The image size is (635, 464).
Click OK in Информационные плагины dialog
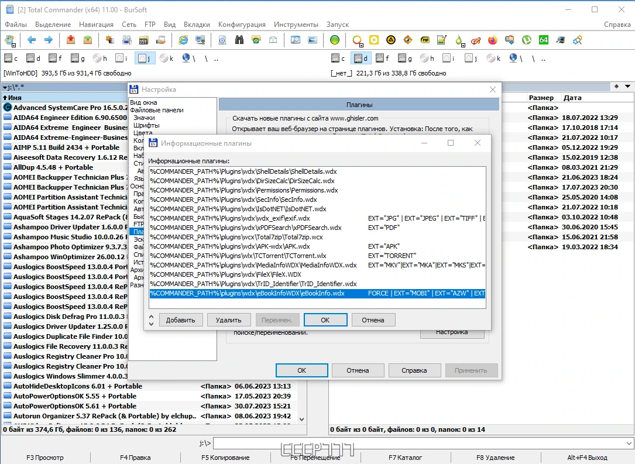pos(325,320)
